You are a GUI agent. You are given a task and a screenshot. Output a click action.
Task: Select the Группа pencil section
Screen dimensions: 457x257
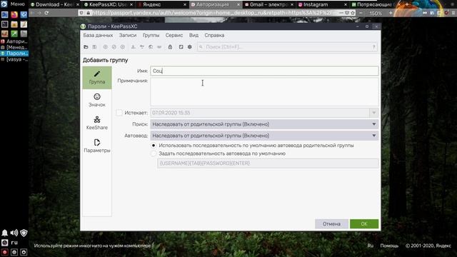(x=97, y=78)
